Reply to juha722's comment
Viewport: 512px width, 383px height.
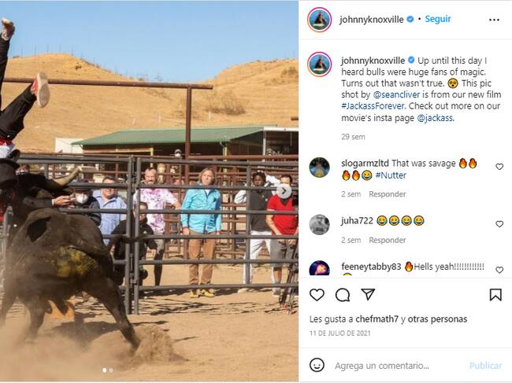click(388, 240)
